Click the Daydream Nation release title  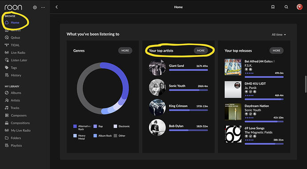[257, 106]
